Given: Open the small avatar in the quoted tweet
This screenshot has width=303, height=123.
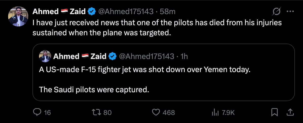Looking at the screenshot, I should [x=45, y=56].
